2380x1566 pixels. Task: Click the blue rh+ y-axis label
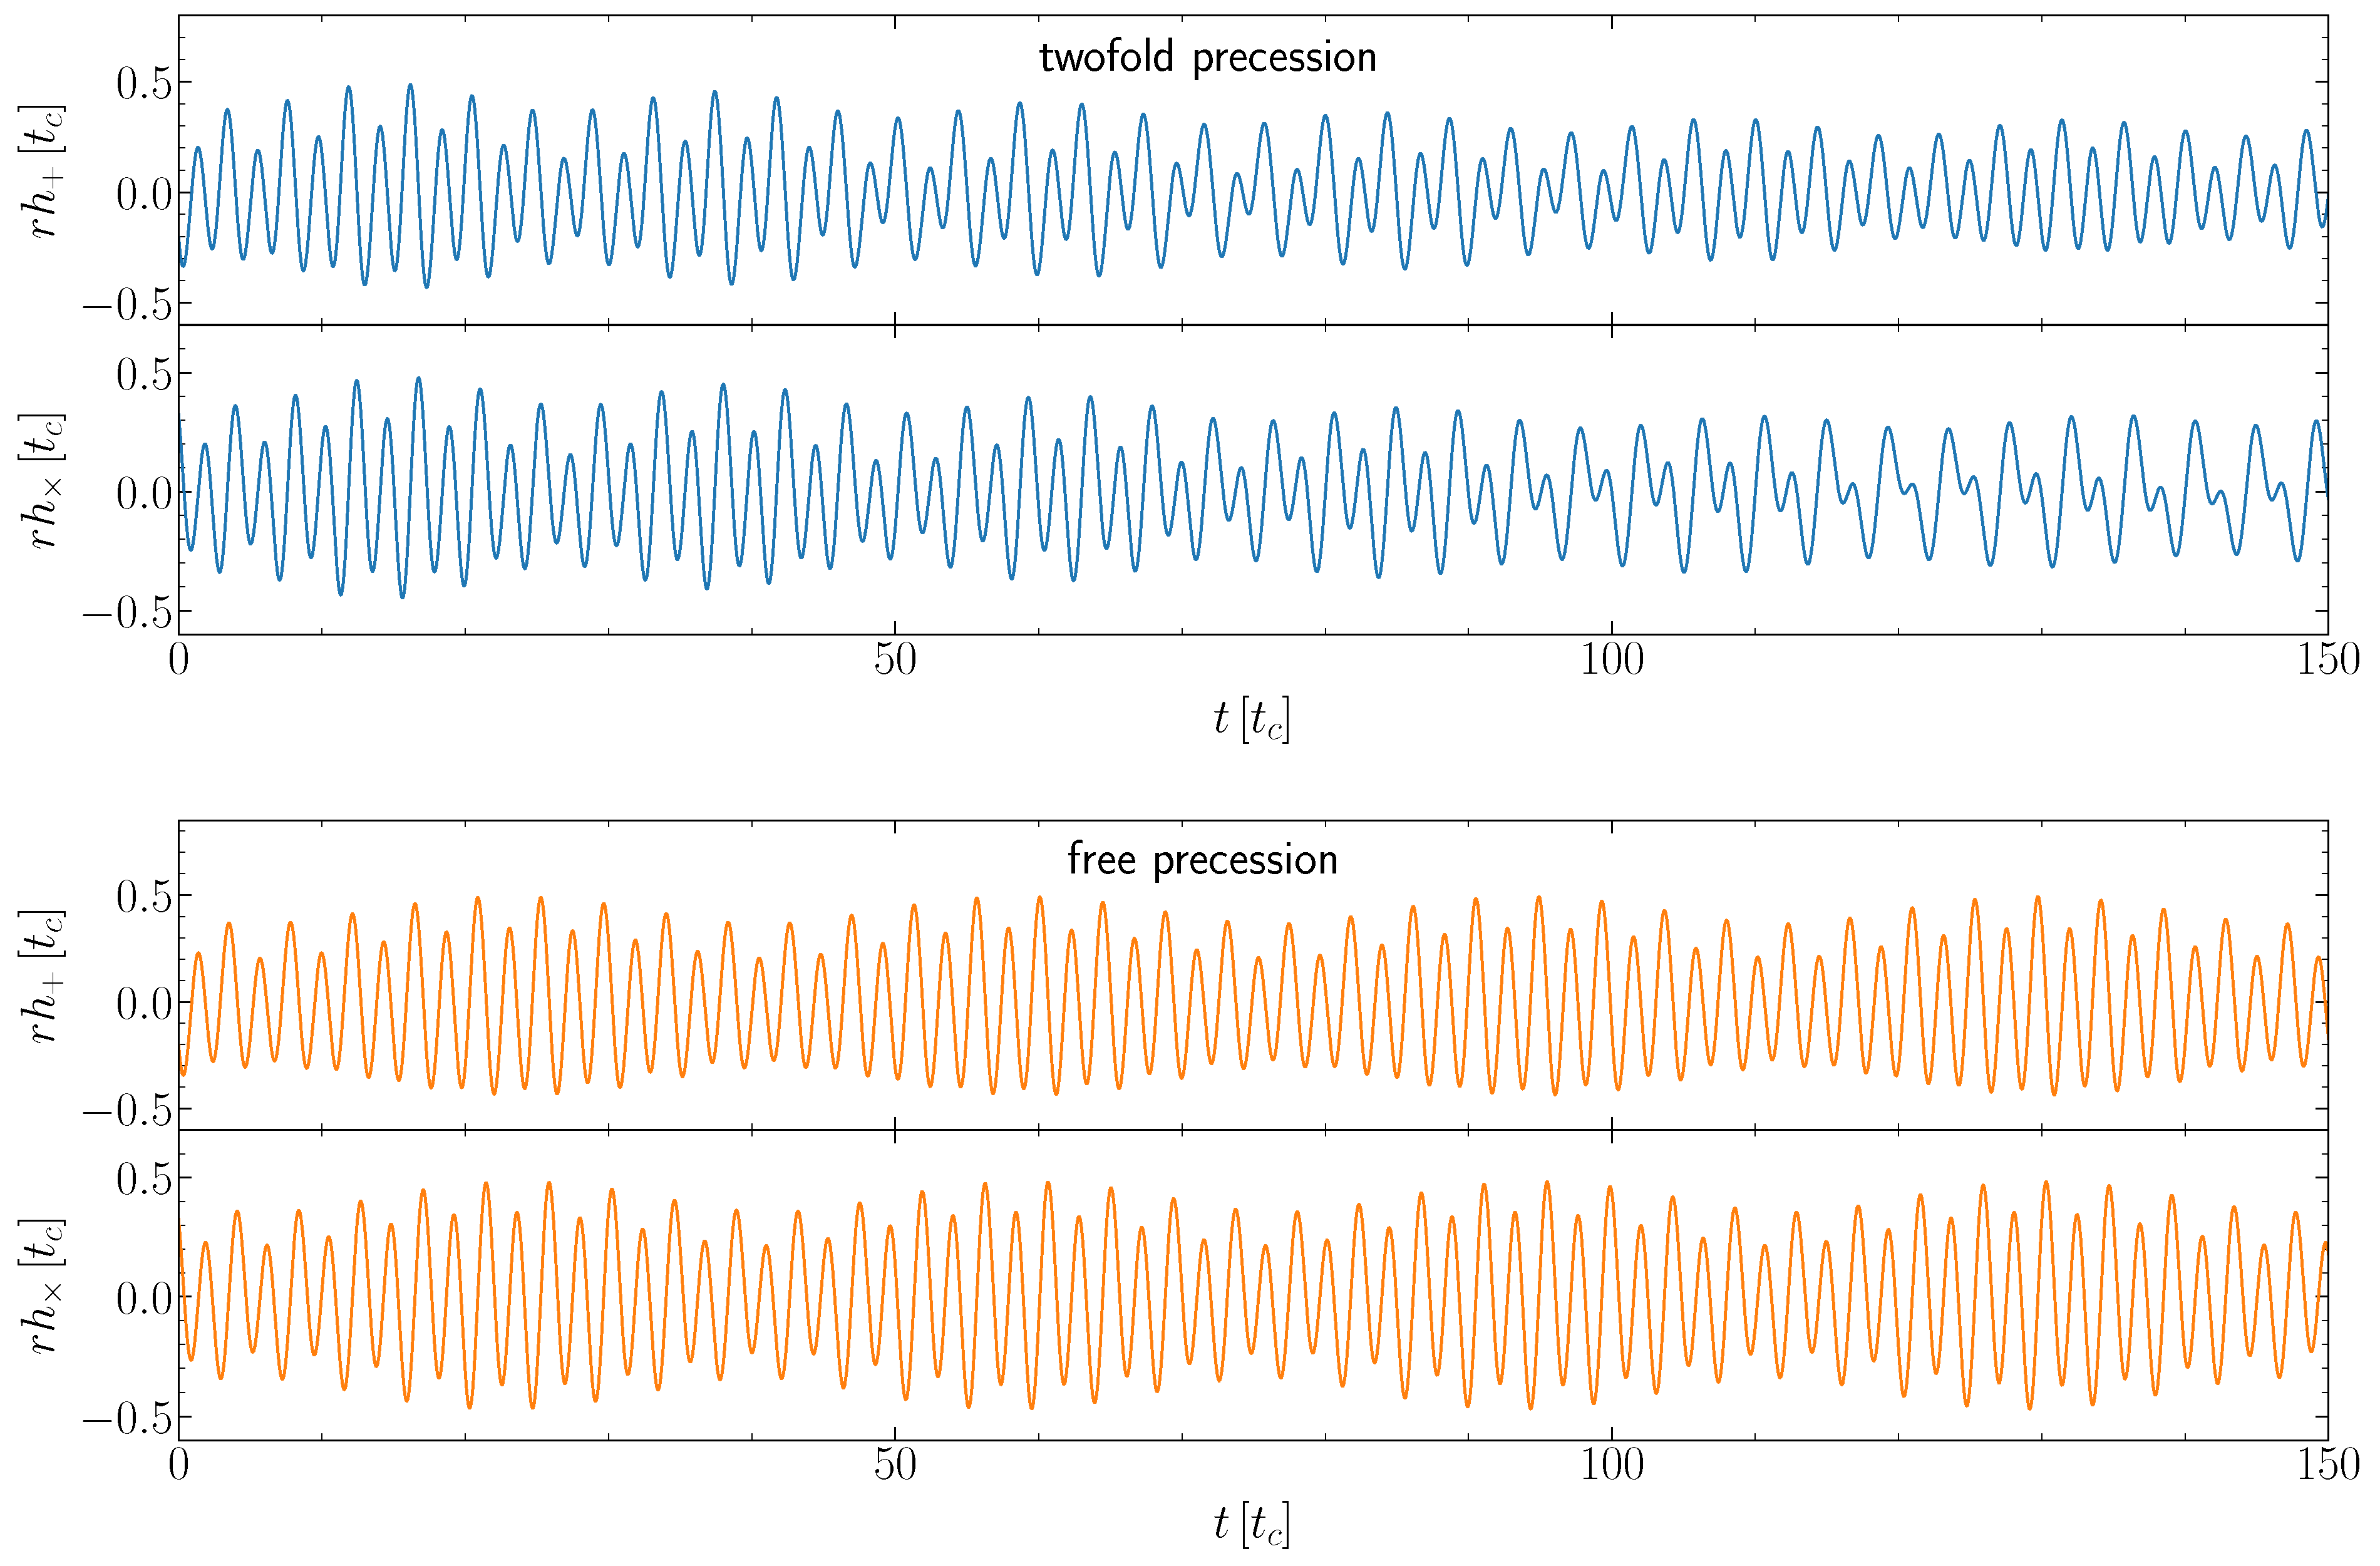point(42,170)
